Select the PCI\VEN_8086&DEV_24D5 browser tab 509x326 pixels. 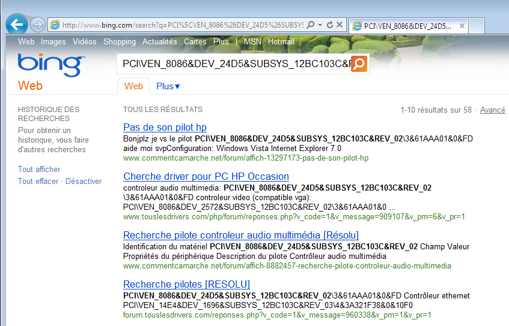tap(408, 26)
